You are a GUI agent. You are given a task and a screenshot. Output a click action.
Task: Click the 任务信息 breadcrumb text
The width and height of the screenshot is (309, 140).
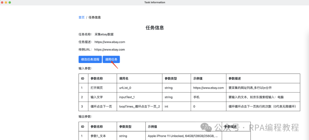[95, 17]
